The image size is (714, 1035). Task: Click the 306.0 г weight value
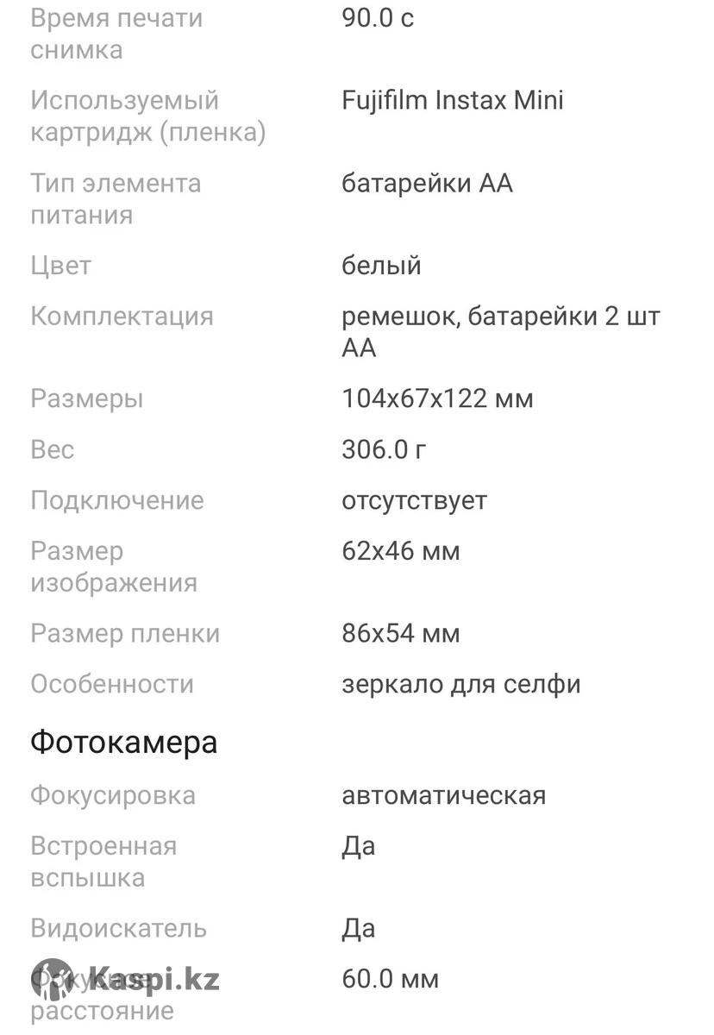pyautogui.click(x=384, y=449)
